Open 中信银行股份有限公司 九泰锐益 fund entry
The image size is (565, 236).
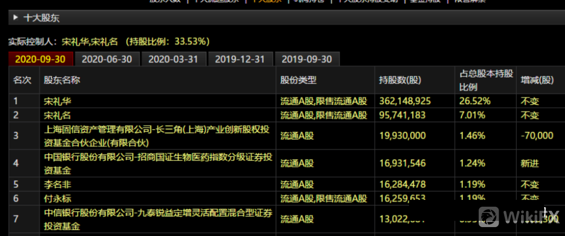pos(156,219)
